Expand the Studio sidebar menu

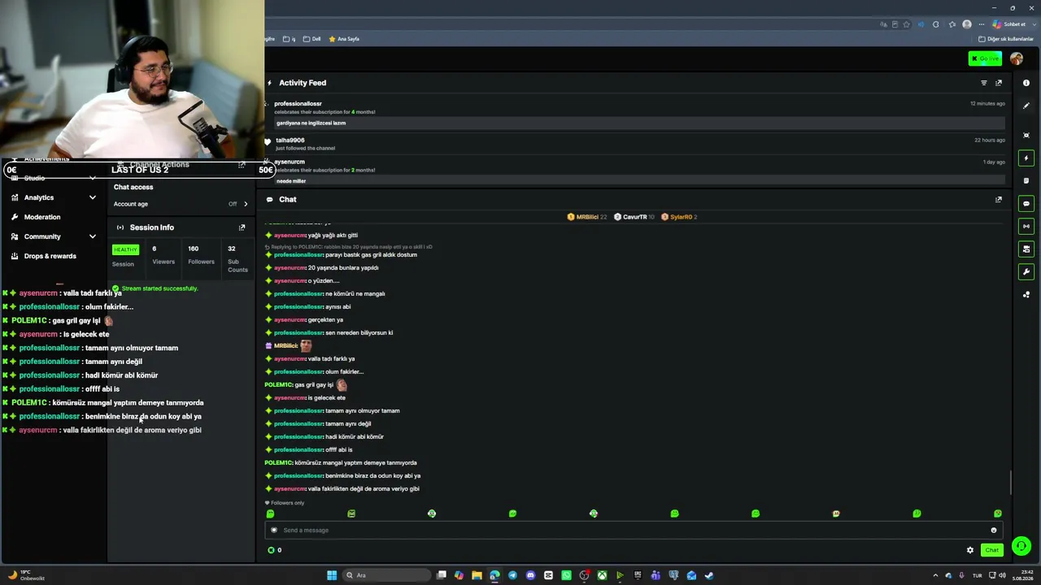click(x=93, y=178)
